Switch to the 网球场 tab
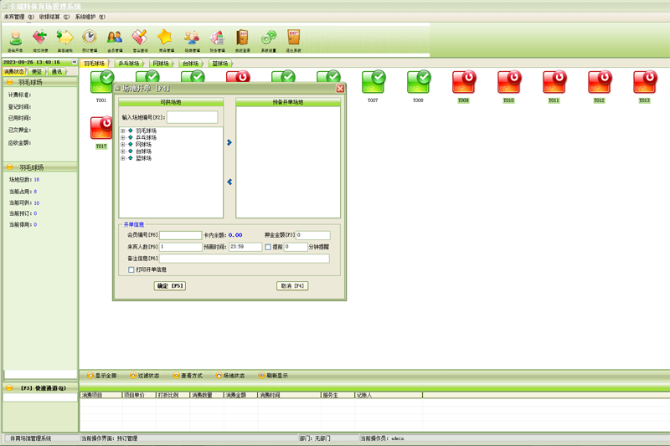This screenshot has width=670, height=446. [161, 64]
